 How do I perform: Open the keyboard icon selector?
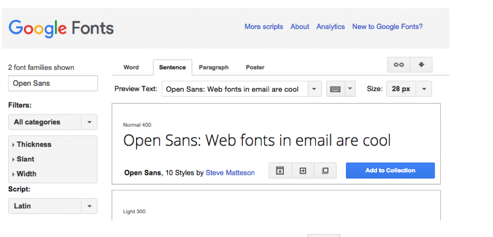coord(336,89)
